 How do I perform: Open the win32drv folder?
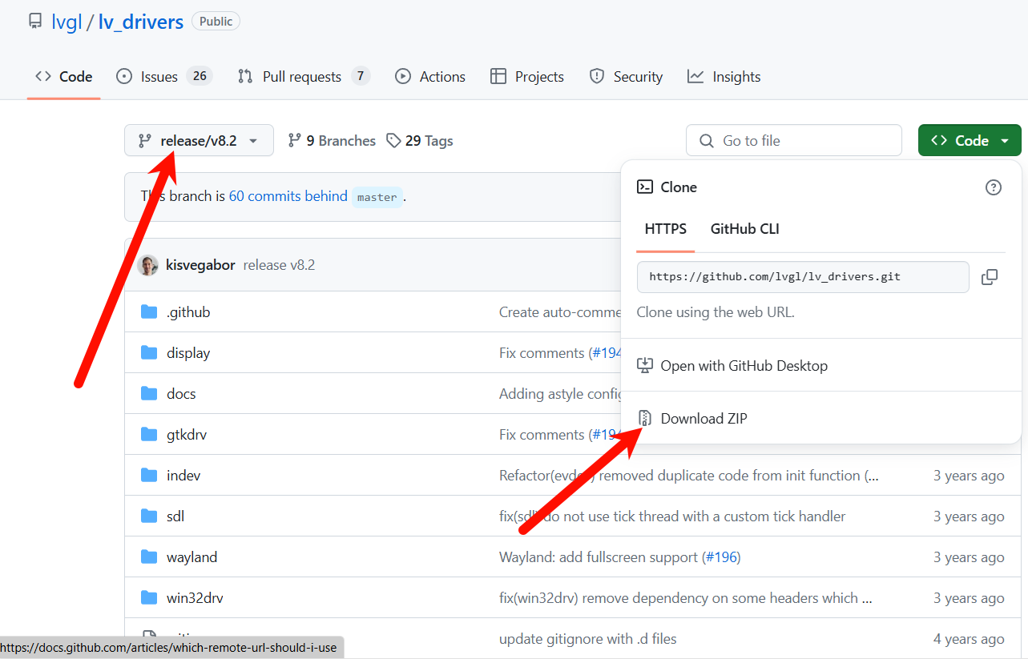point(195,598)
